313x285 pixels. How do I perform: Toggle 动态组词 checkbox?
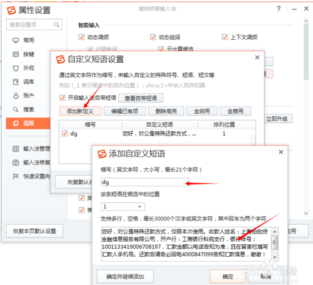(x=153, y=37)
